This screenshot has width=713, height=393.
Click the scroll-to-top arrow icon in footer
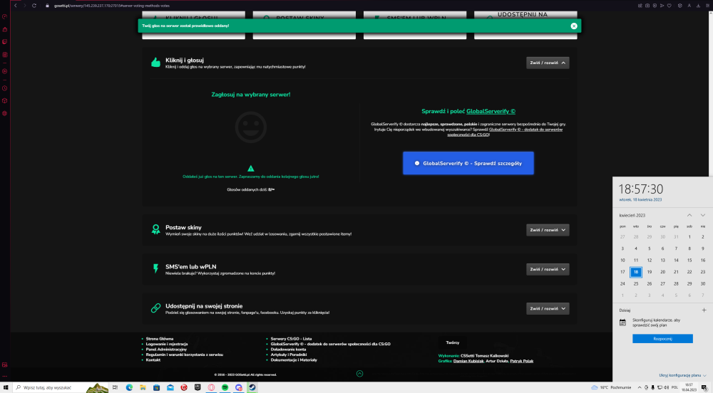click(359, 374)
